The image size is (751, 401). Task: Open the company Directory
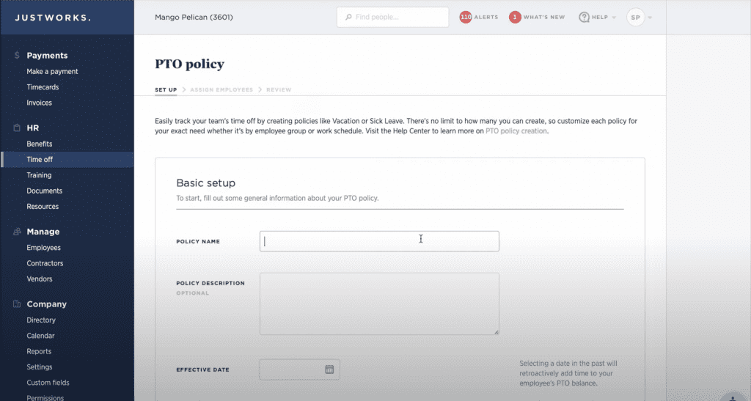pos(41,320)
